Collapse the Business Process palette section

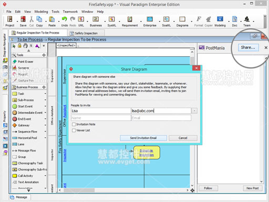click(x=44, y=87)
